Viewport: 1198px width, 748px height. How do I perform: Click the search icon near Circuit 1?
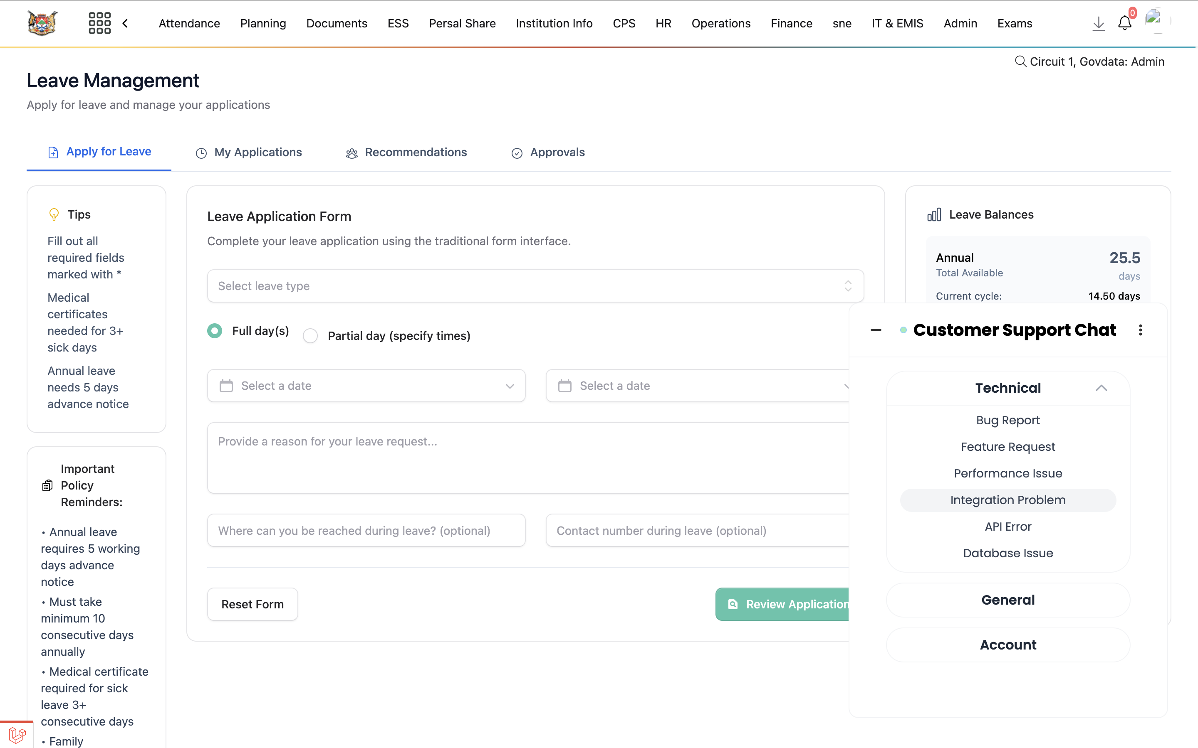[1020, 62]
